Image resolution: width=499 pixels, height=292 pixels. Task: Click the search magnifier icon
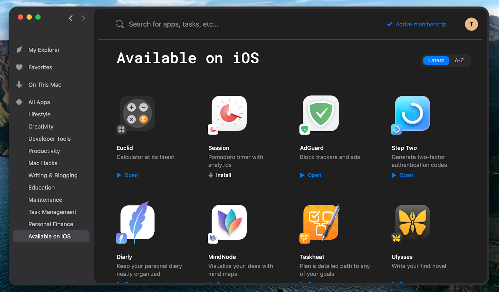point(120,24)
